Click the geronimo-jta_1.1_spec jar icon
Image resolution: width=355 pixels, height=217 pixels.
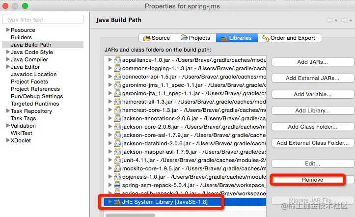click(117, 93)
